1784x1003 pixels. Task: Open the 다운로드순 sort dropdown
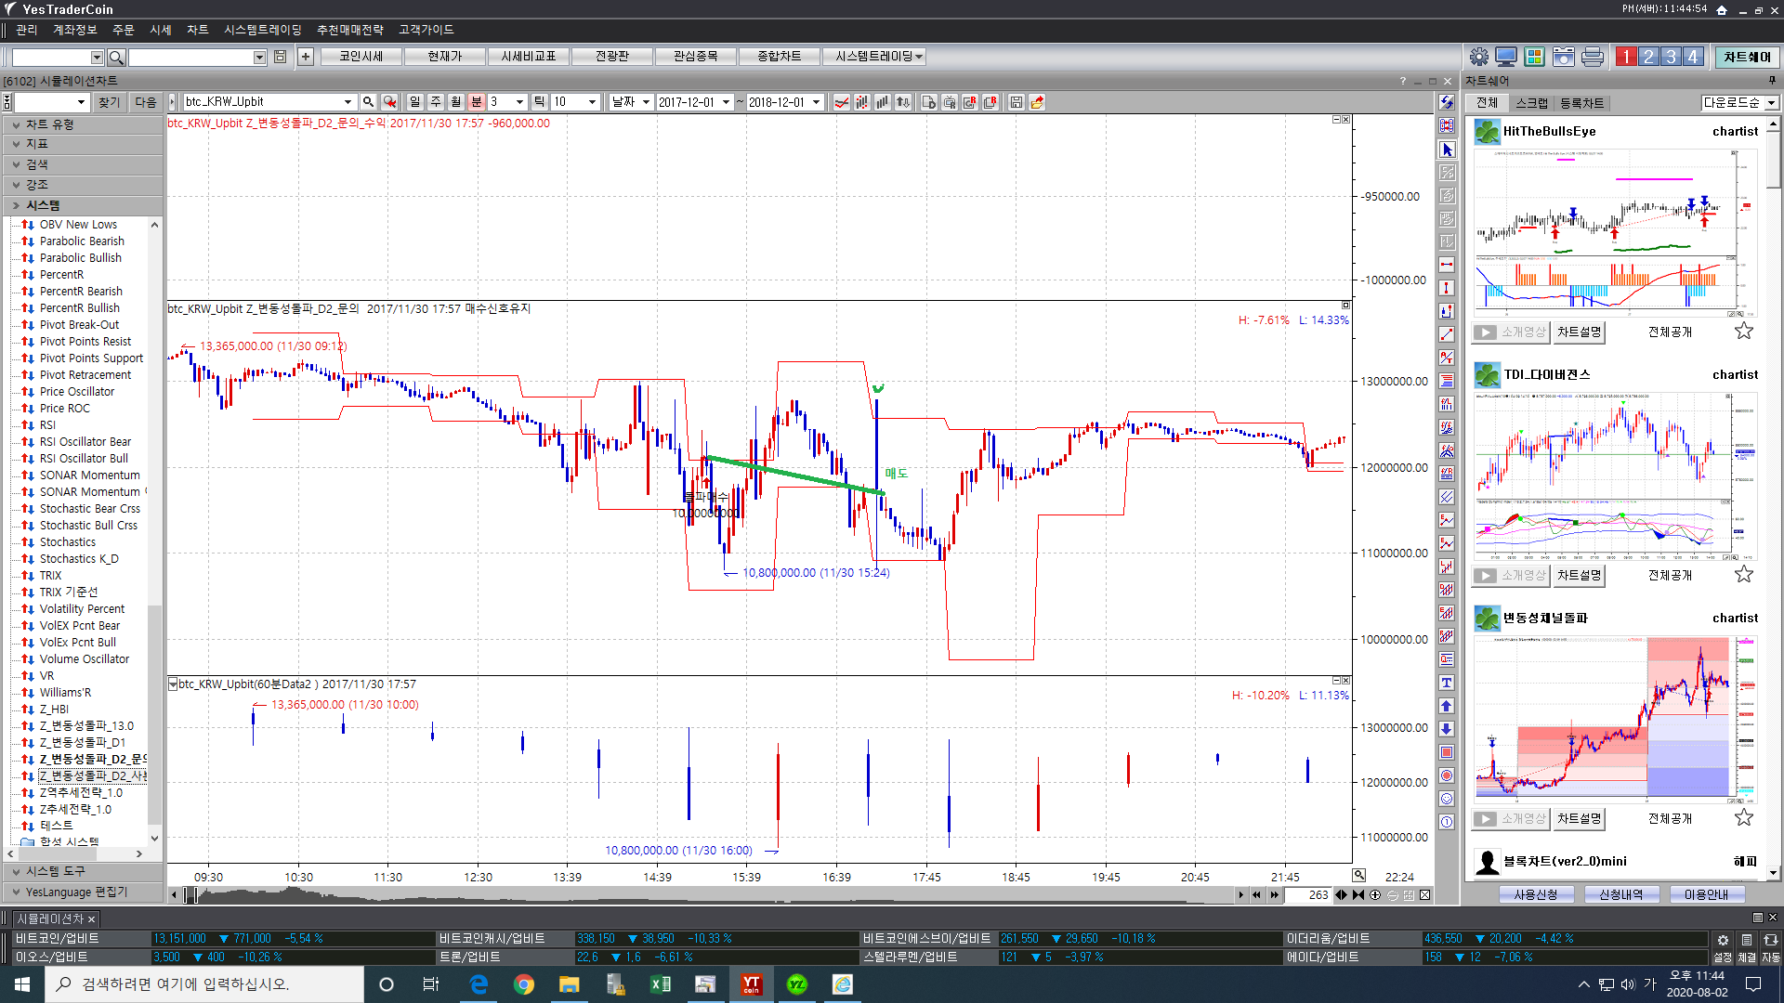(x=1771, y=103)
